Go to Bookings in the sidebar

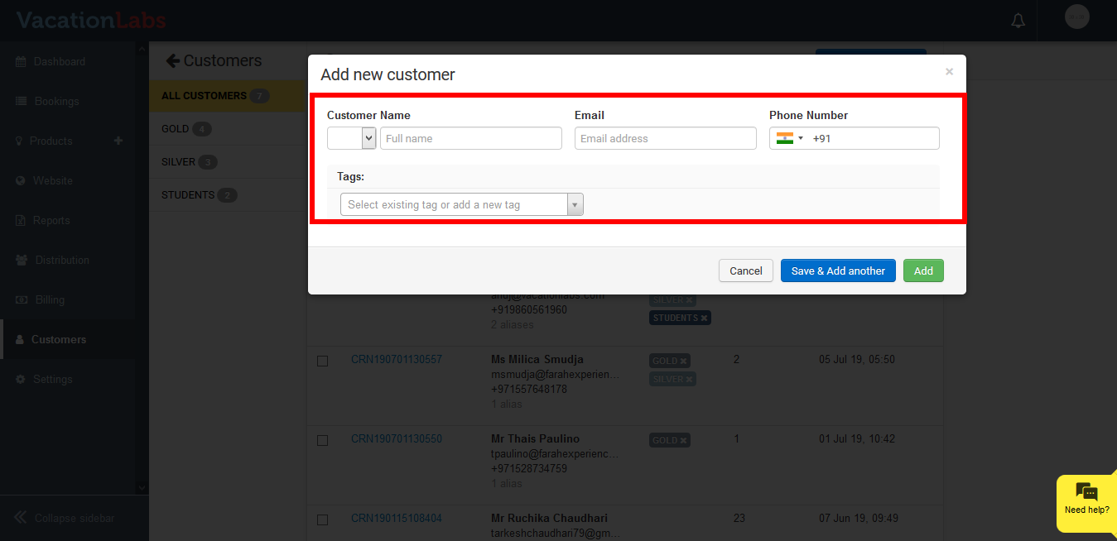point(56,101)
